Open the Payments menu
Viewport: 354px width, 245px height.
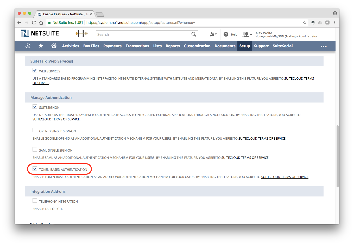[x=112, y=46]
